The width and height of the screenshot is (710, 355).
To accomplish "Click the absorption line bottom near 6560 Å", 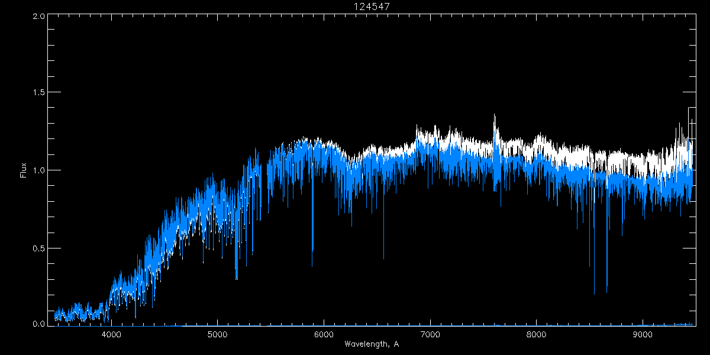I will click(383, 257).
